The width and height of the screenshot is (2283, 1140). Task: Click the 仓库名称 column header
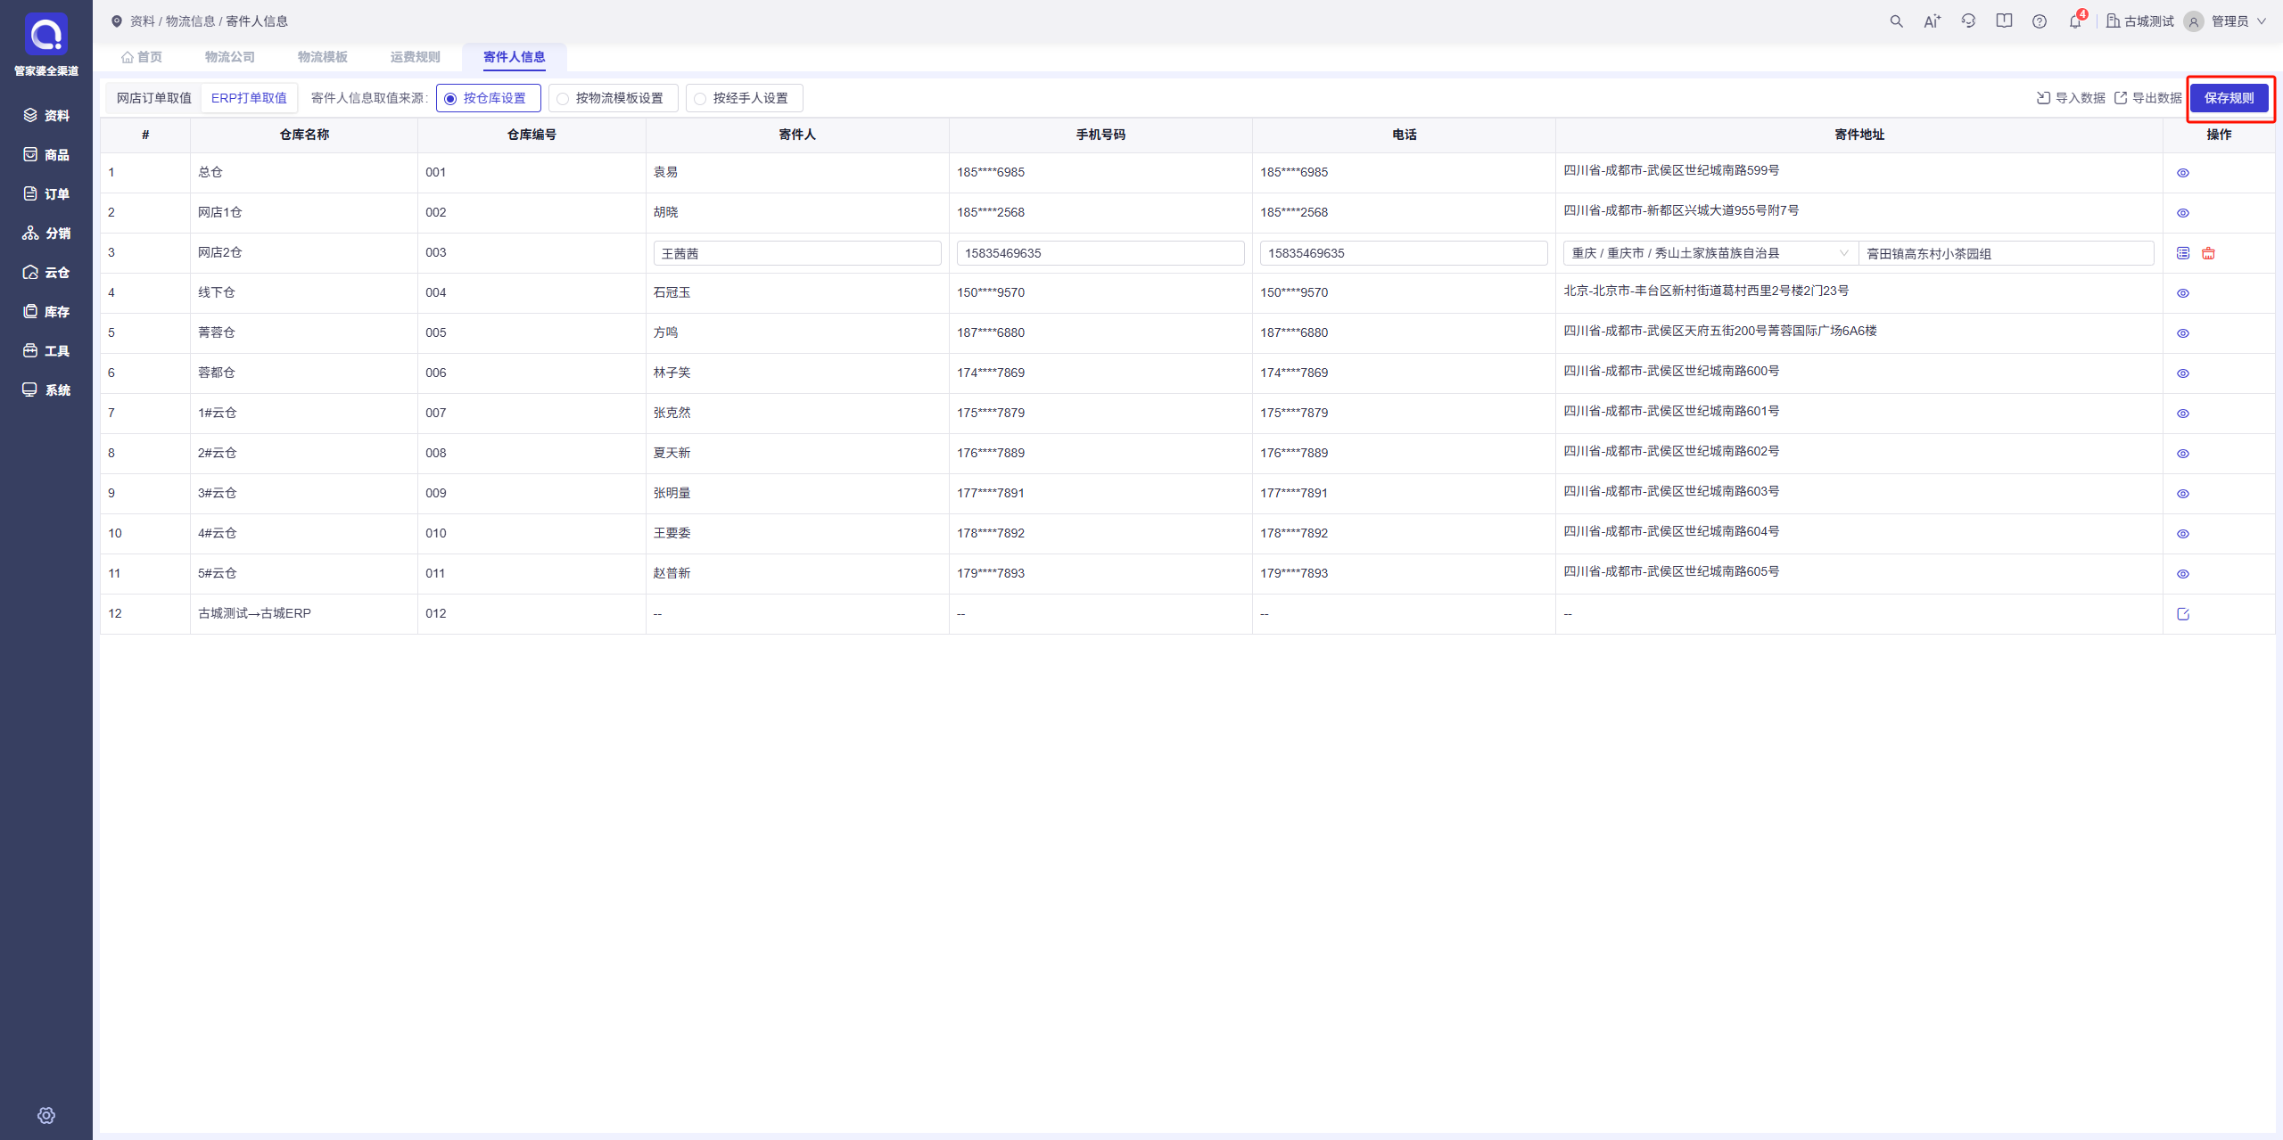pyautogui.click(x=304, y=135)
